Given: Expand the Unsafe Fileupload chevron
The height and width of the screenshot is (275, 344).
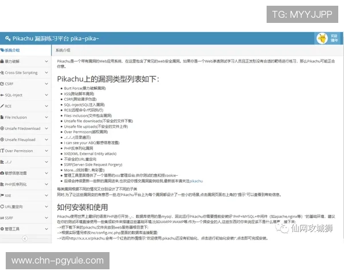Looking at the screenshot, I should [46, 140].
